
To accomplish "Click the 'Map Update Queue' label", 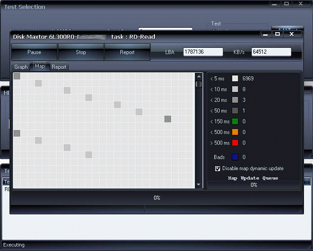I will click(253, 178).
